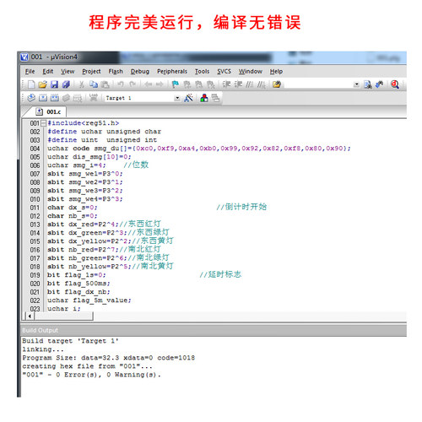Screen dimensions: 422x422
Task: Open the Project menu
Action: 91,72
